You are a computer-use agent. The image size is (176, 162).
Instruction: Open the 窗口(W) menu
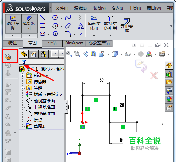(x=154, y=8)
